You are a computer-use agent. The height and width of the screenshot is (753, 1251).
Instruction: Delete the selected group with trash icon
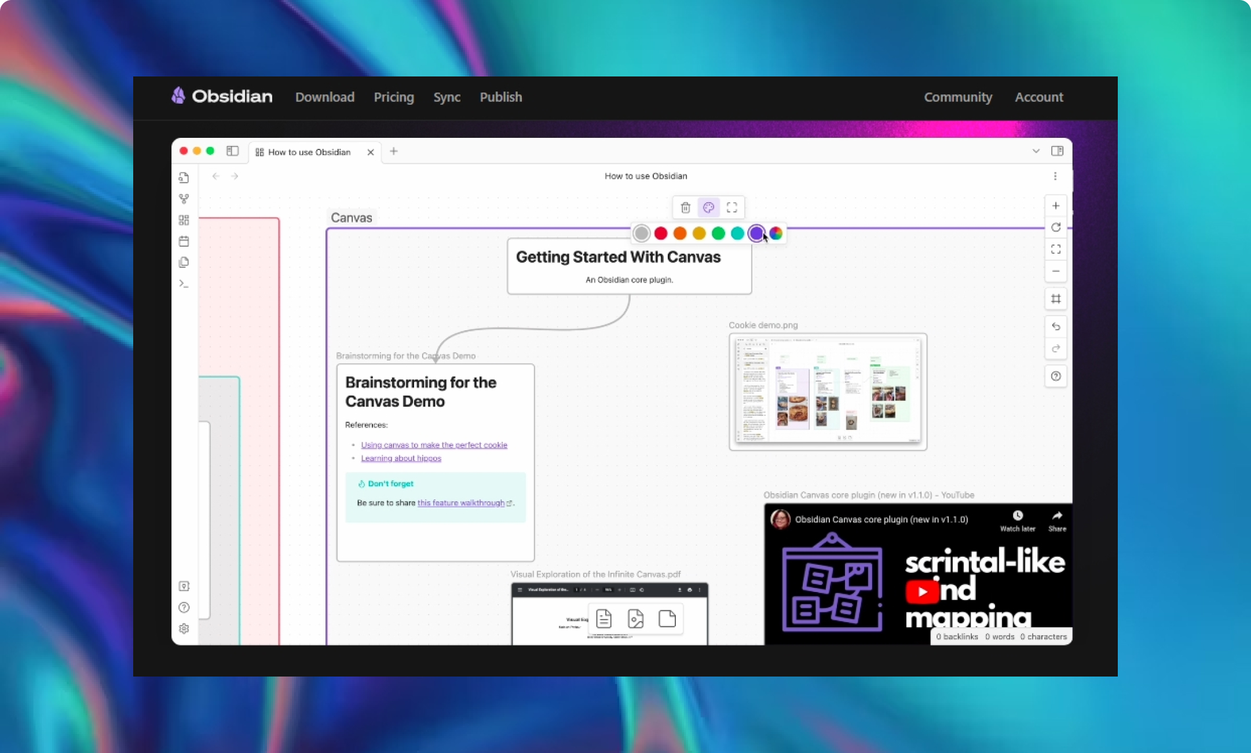coord(686,207)
